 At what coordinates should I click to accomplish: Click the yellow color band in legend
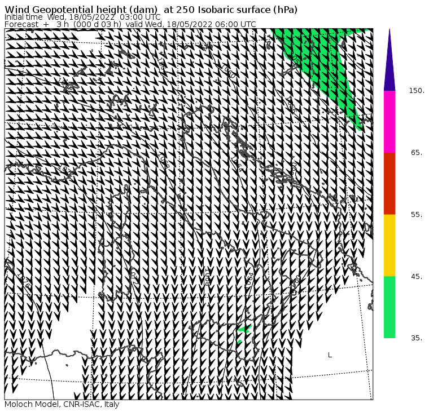coord(389,245)
